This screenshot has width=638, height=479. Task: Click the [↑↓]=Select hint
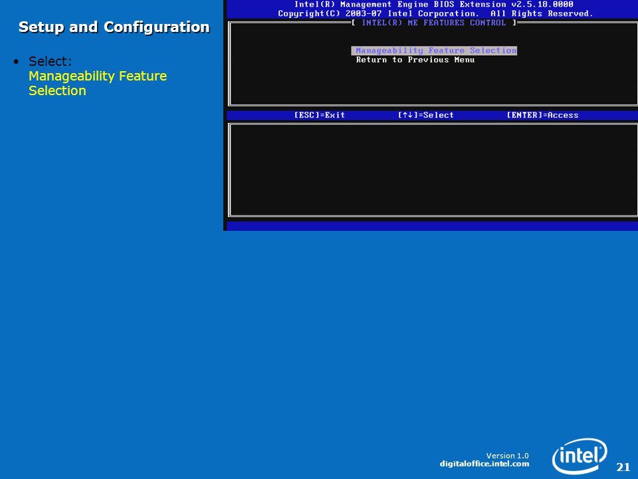click(x=425, y=115)
